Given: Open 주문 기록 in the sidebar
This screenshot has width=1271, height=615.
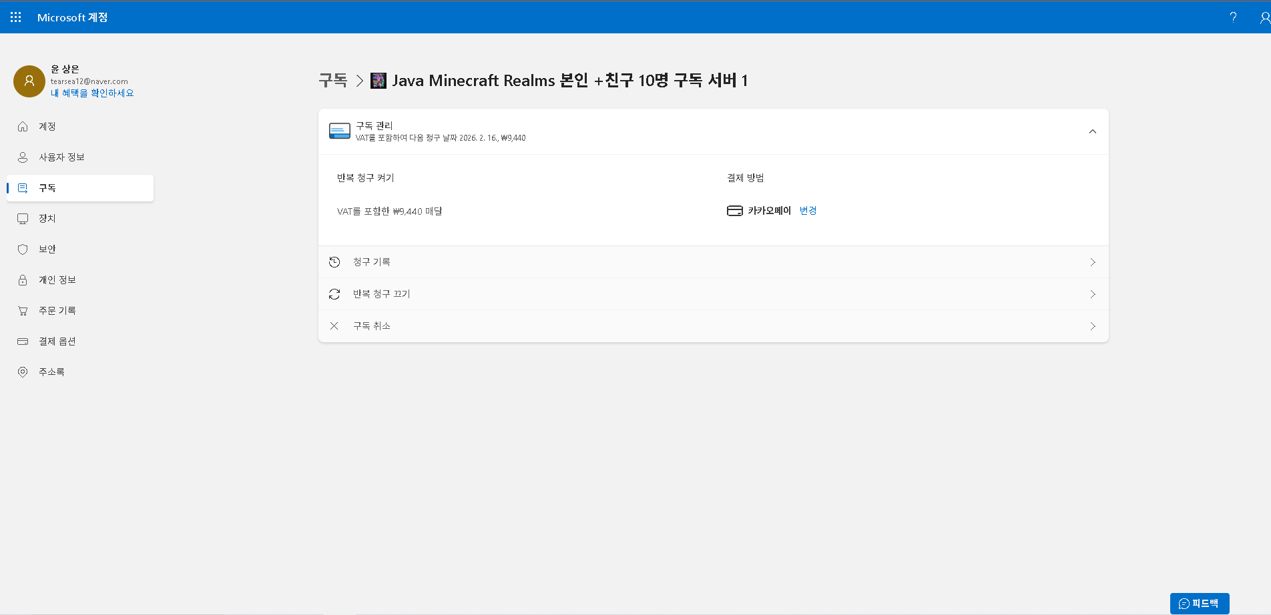Looking at the screenshot, I should click(x=80, y=311).
